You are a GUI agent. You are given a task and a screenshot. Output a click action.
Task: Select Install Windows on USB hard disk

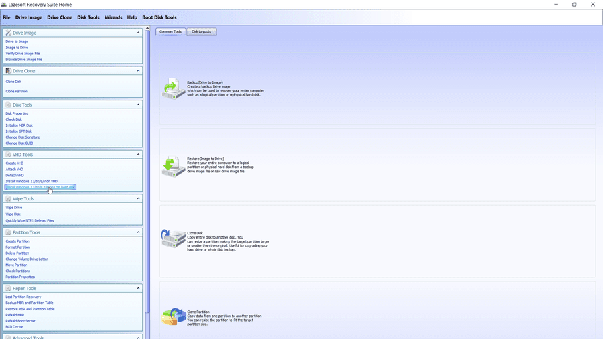[x=40, y=187]
